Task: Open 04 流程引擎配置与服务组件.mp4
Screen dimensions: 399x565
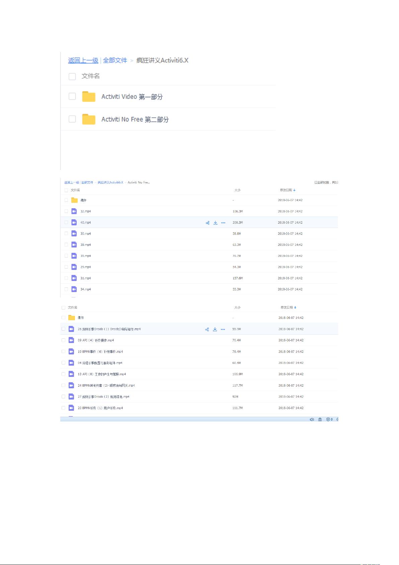Action: coord(100,363)
